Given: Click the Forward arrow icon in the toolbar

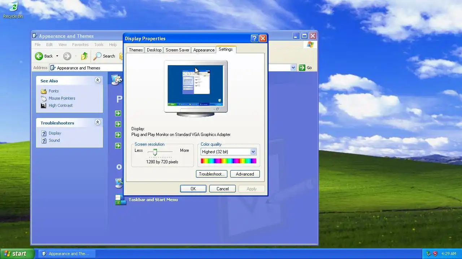Looking at the screenshot, I should click(x=67, y=56).
